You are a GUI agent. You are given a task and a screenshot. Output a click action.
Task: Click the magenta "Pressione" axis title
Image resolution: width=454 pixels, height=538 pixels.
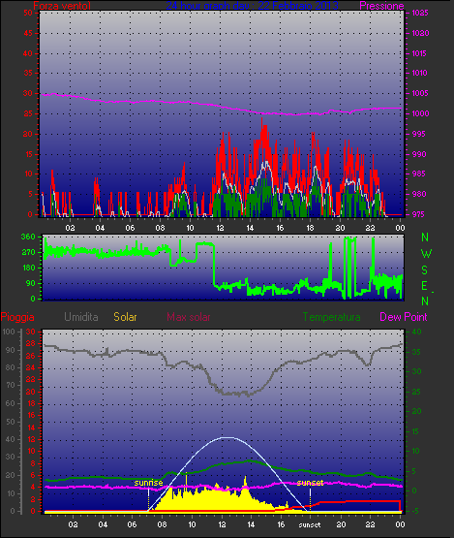[381, 6]
